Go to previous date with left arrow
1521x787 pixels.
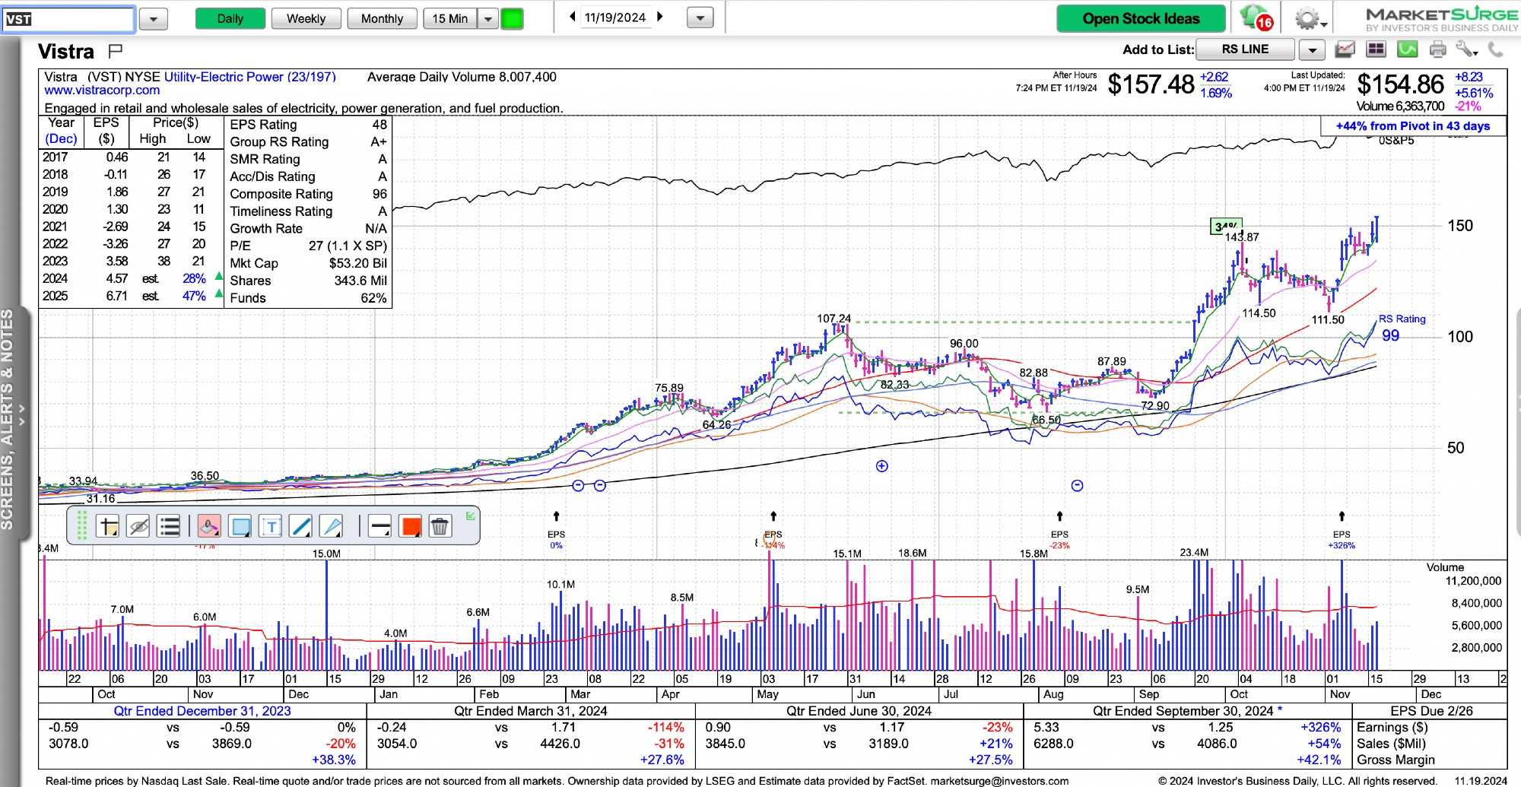click(573, 17)
